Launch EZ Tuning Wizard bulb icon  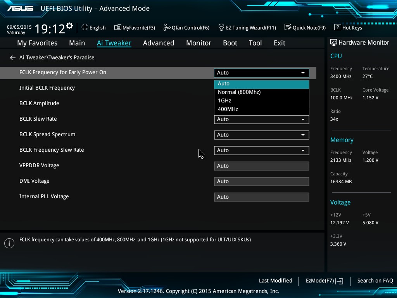(221, 27)
